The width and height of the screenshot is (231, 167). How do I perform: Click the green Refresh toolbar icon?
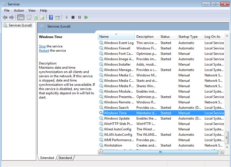(36, 17)
